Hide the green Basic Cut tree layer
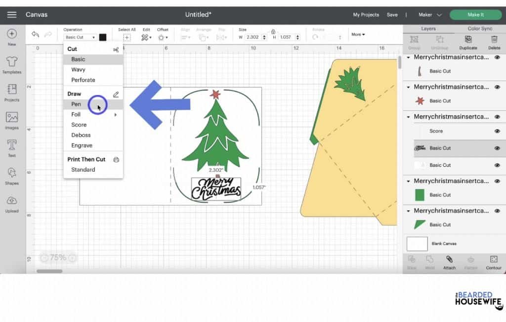 point(498,195)
